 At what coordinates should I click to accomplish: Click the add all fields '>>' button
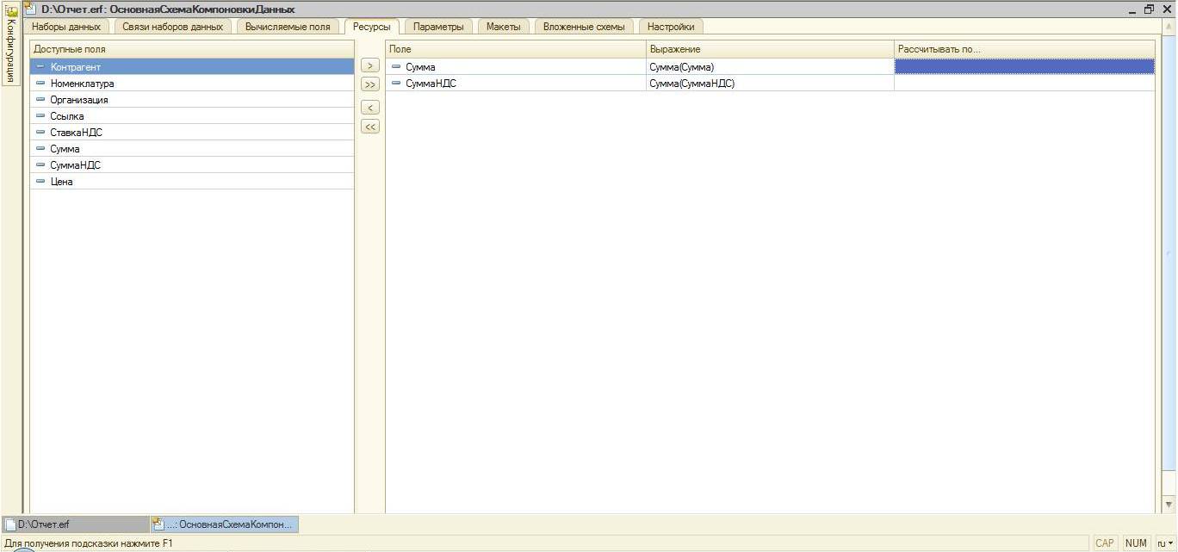[369, 84]
